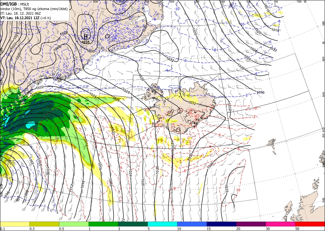Click the legend value '15'
The image size is (325, 231).
(209, 229)
